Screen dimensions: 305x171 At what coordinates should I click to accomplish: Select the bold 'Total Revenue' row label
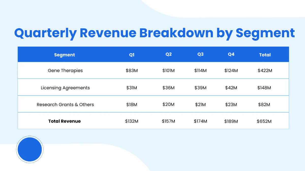coord(65,121)
